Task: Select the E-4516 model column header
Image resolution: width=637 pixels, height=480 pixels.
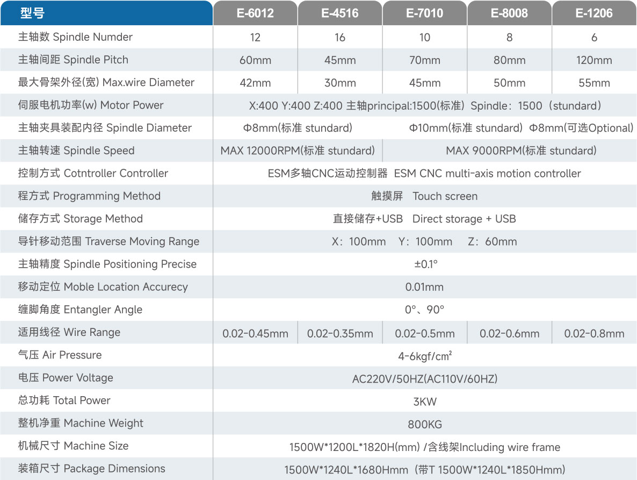Action: [x=340, y=13]
